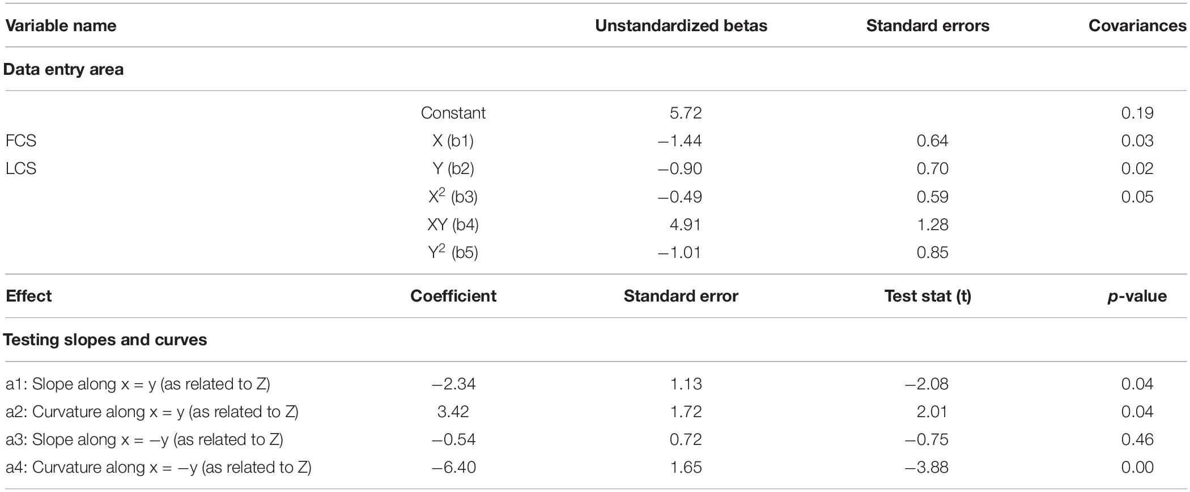This screenshot has width=1190, height=492.
Task: Click the X (b1) beta value −1.44
Action: click(680, 141)
